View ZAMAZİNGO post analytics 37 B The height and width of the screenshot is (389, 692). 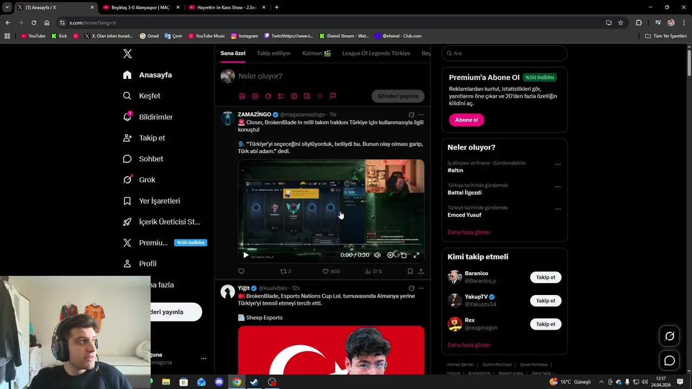374,271
